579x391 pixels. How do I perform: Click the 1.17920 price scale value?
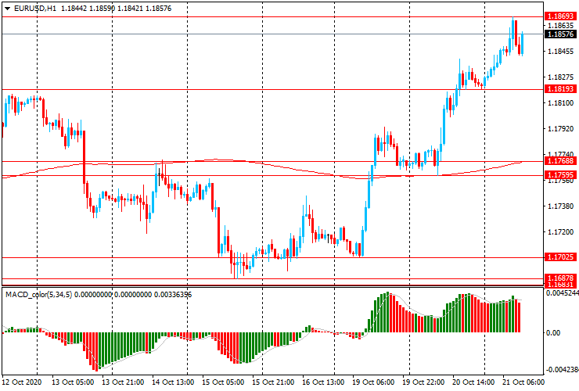point(561,129)
